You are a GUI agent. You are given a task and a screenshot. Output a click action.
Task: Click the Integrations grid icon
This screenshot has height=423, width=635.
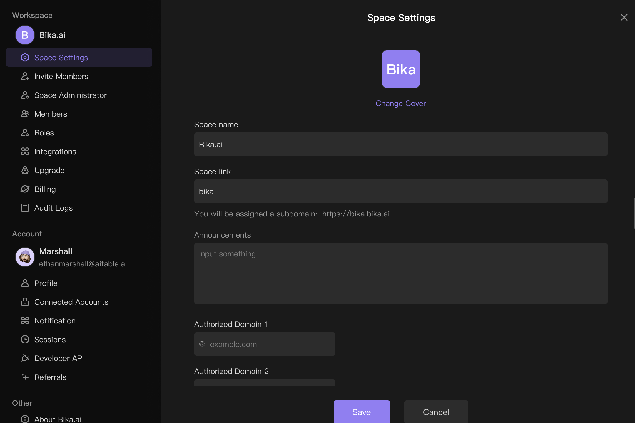(x=25, y=151)
